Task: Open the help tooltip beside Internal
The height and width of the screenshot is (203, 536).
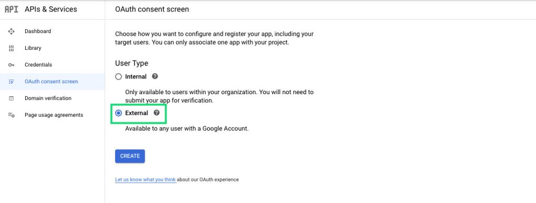Action: [154, 76]
